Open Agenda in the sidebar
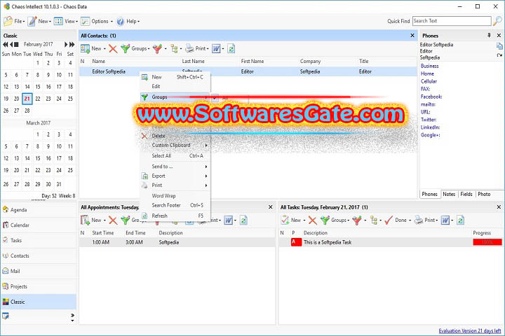 click(39, 210)
